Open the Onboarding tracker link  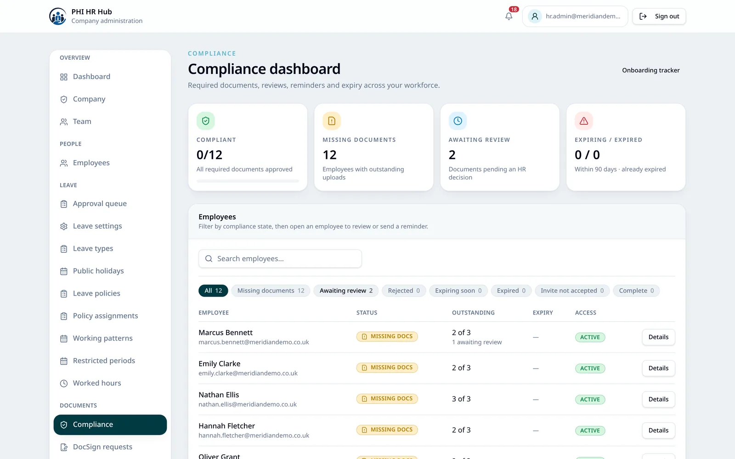[651, 71]
